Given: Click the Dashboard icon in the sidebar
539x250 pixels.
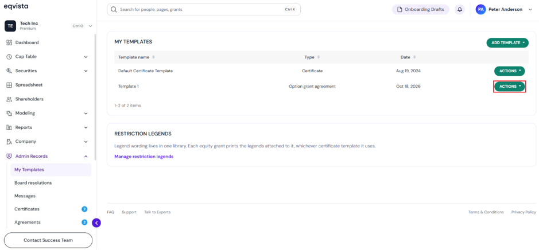Looking at the screenshot, I should [x=10, y=42].
